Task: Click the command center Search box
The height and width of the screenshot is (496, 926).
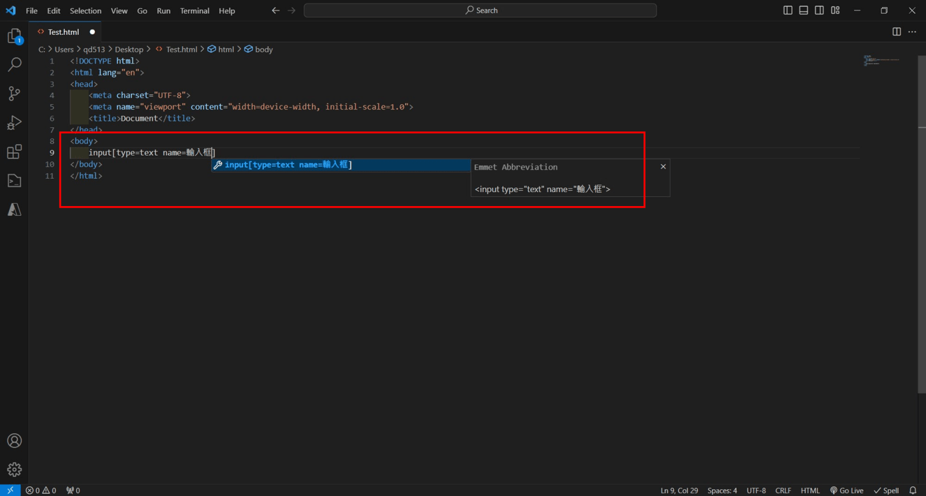Action: pos(480,10)
